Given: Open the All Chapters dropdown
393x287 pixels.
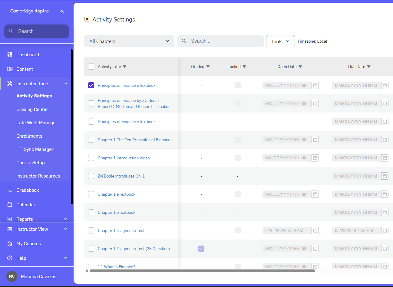Looking at the screenshot, I should (x=129, y=41).
